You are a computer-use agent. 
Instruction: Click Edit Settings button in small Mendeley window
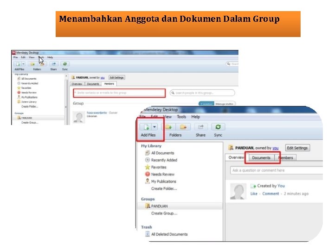(x=116, y=78)
